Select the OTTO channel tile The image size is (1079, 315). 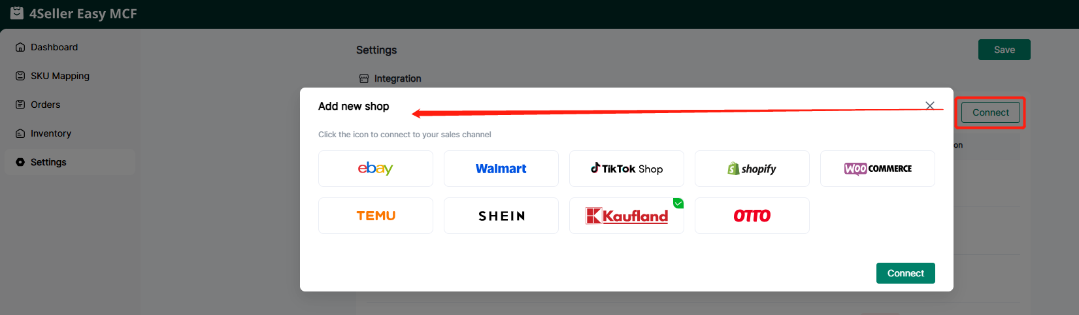click(x=752, y=216)
